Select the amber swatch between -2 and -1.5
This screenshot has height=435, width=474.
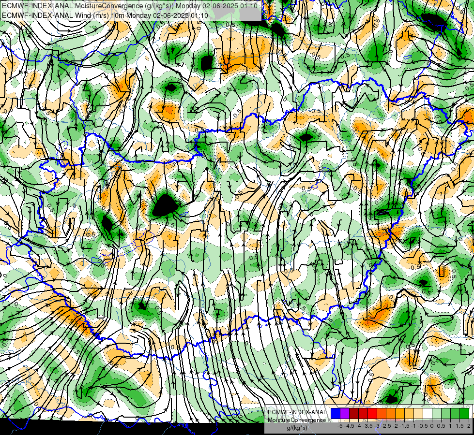(400, 413)
